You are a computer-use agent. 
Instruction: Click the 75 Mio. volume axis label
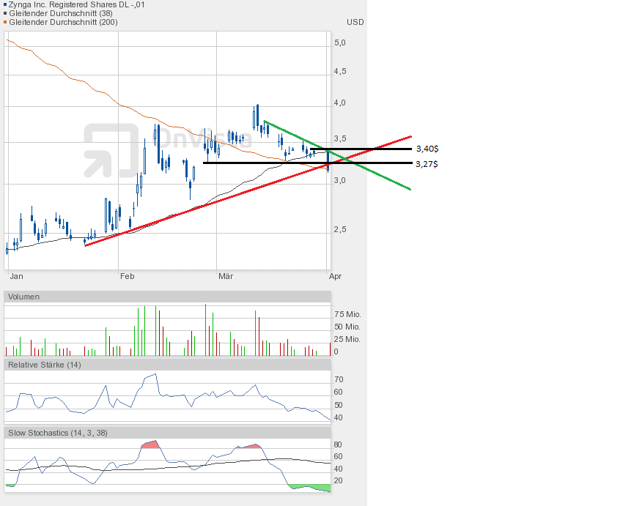point(347,314)
